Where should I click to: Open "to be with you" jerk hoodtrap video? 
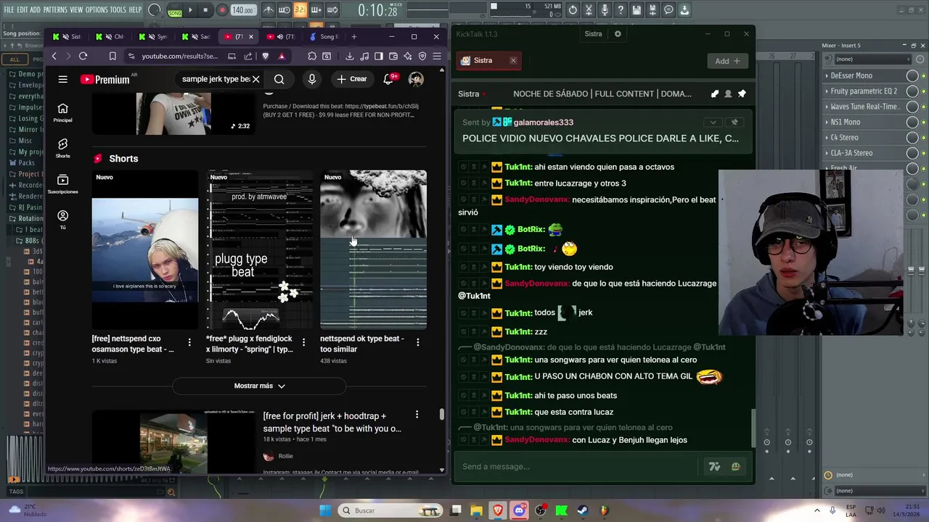click(x=332, y=422)
